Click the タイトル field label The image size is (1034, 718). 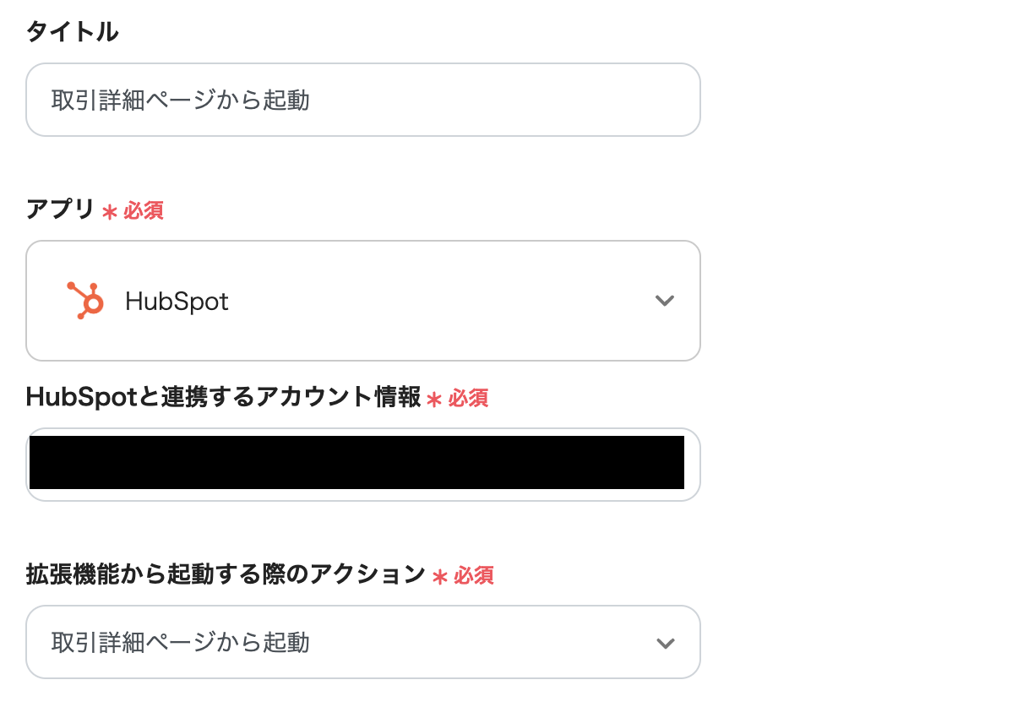click(72, 32)
